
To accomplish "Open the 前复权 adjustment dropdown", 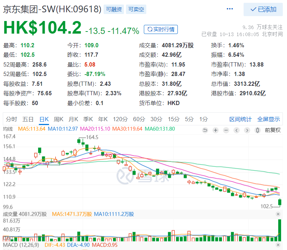I will [x=273, y=130].
